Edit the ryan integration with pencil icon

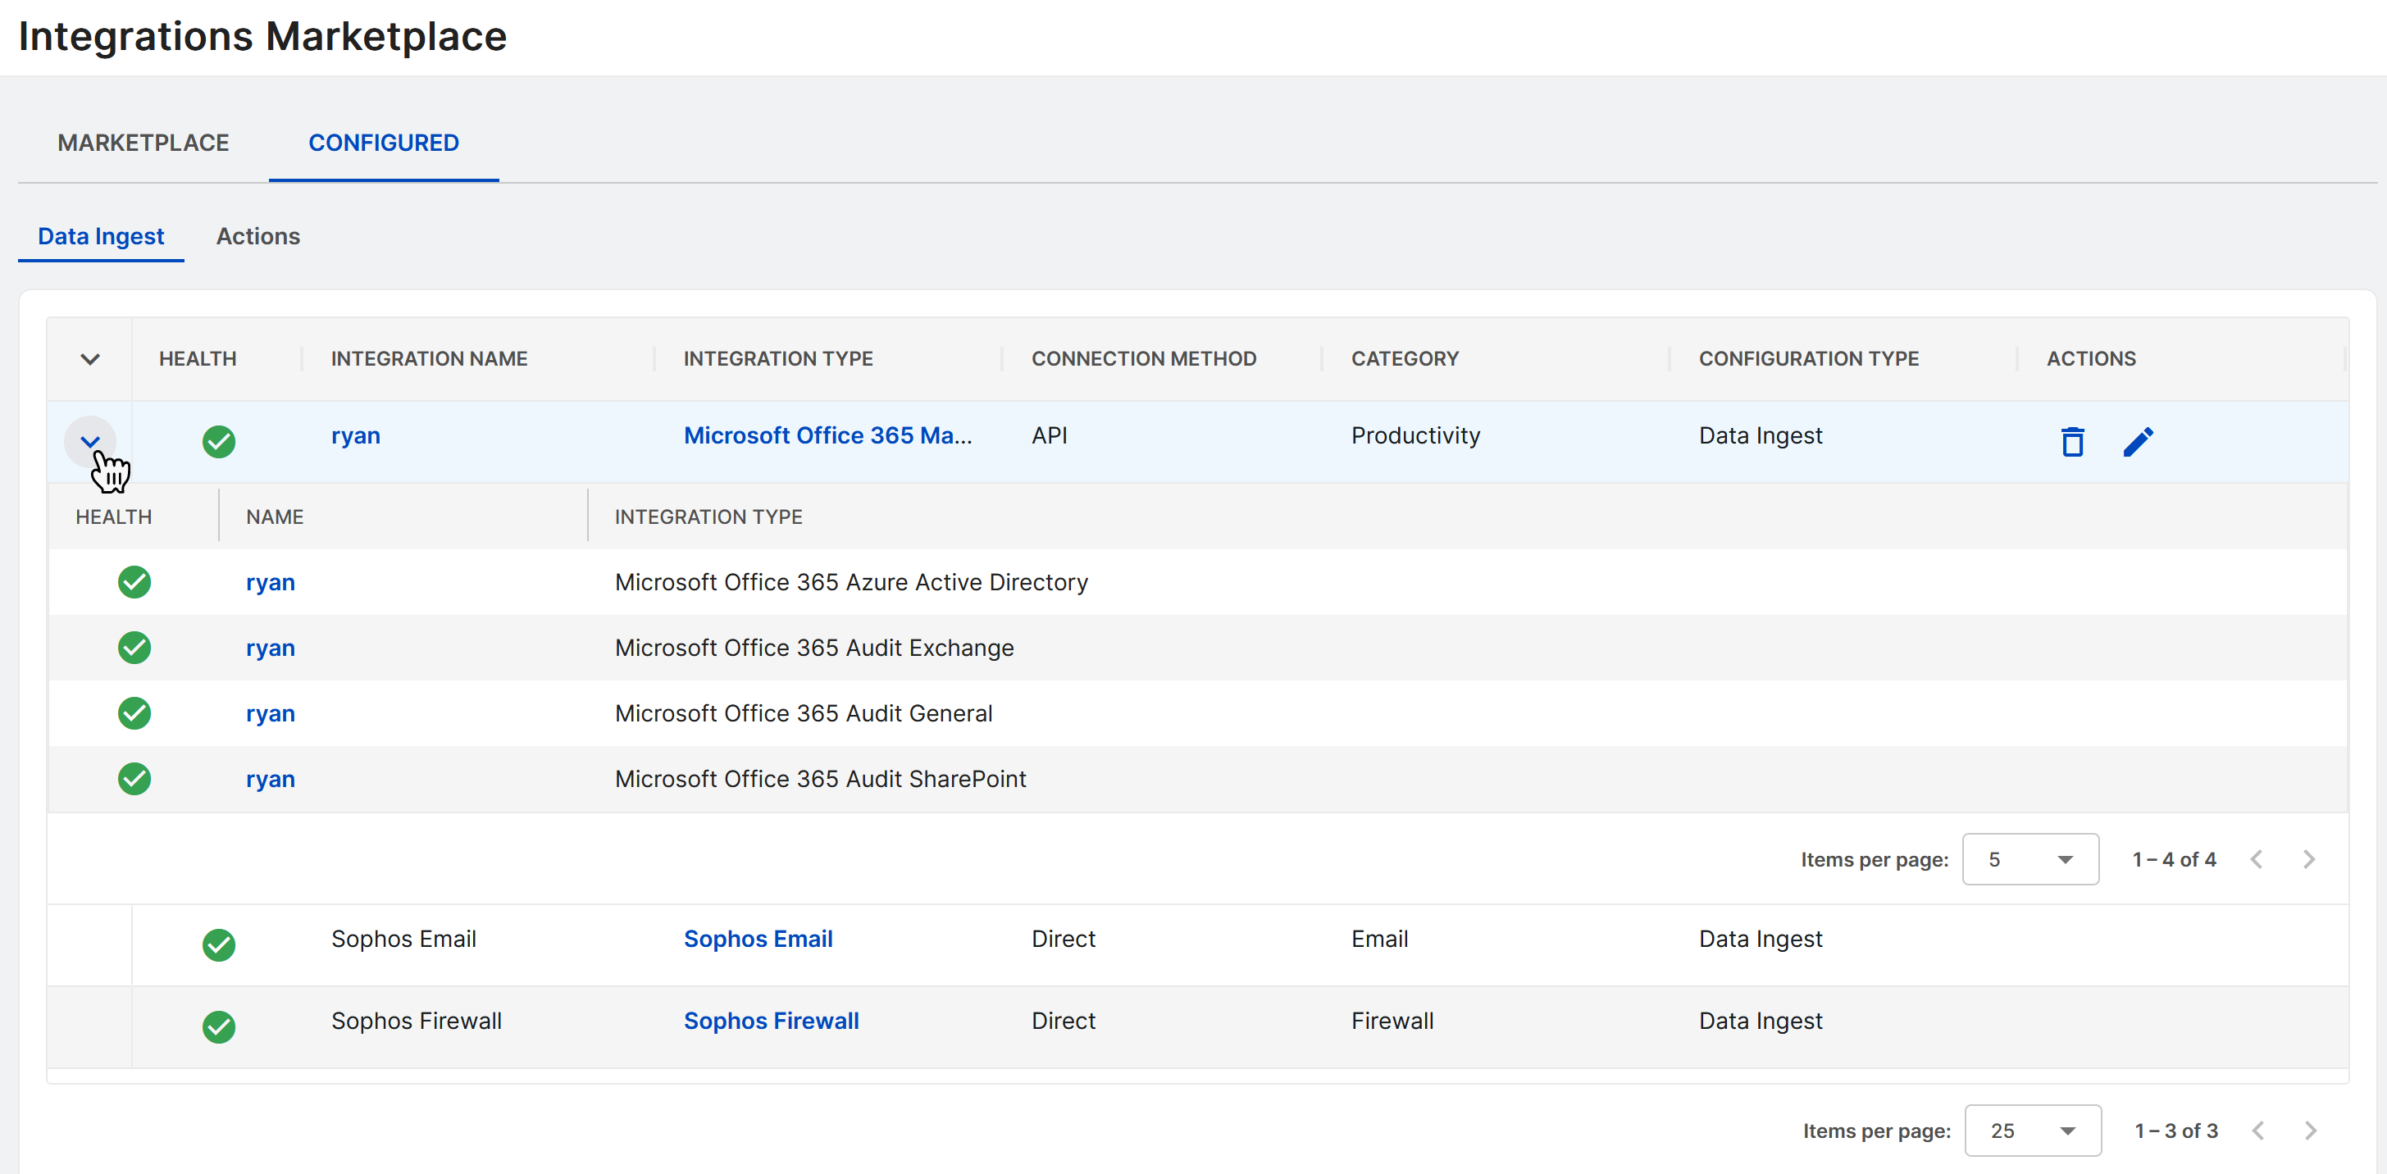2138,441
